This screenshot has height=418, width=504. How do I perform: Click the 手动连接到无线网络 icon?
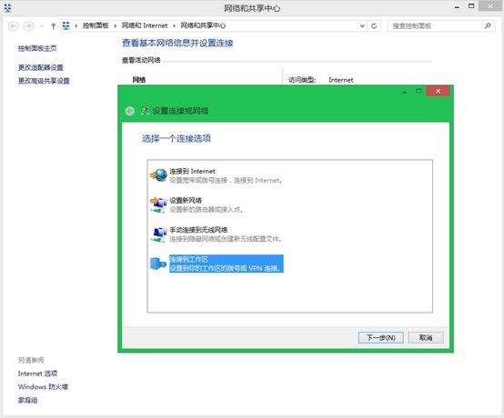pyautogui.click(x=159, y=234)
